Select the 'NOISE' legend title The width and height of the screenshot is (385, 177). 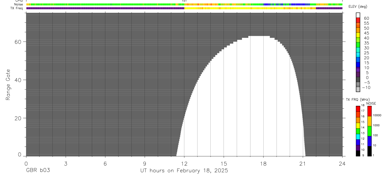371,103
